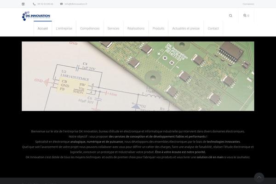The image size is (276, 184).
Task: Open the L'entreprise menu item
Action: (64, 29)
